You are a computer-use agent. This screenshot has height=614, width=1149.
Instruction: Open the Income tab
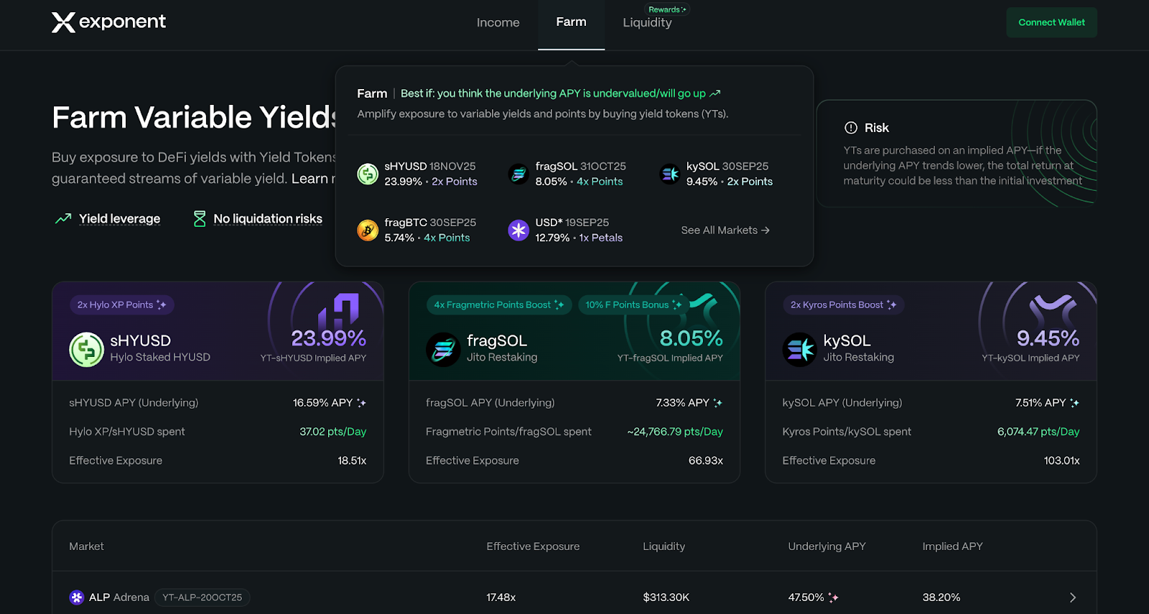coord(498,22)
